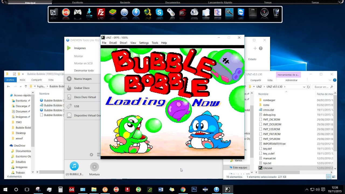Image resolution: width=345 pixels, height=194 pixels.
Task: Launch BlueStacks from the top dock
Action: (x=113, y=12)
